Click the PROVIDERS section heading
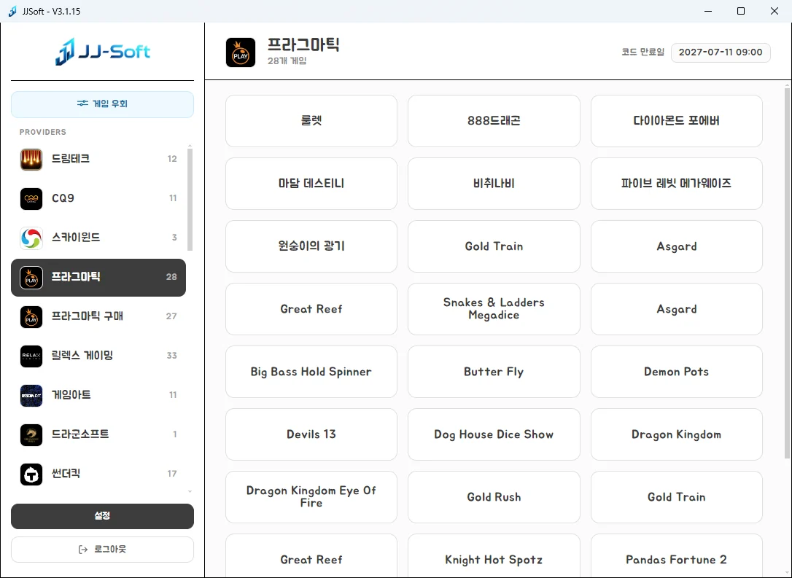Viewport: 792px width, 578px height. click(x=43, y=132)
